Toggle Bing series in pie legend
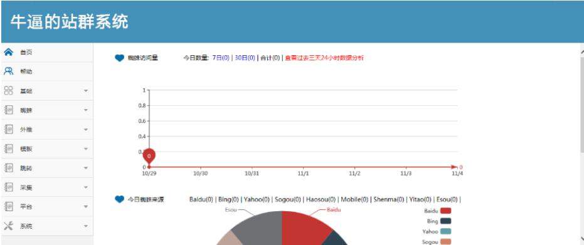The image size is (584, 245). 445,221
